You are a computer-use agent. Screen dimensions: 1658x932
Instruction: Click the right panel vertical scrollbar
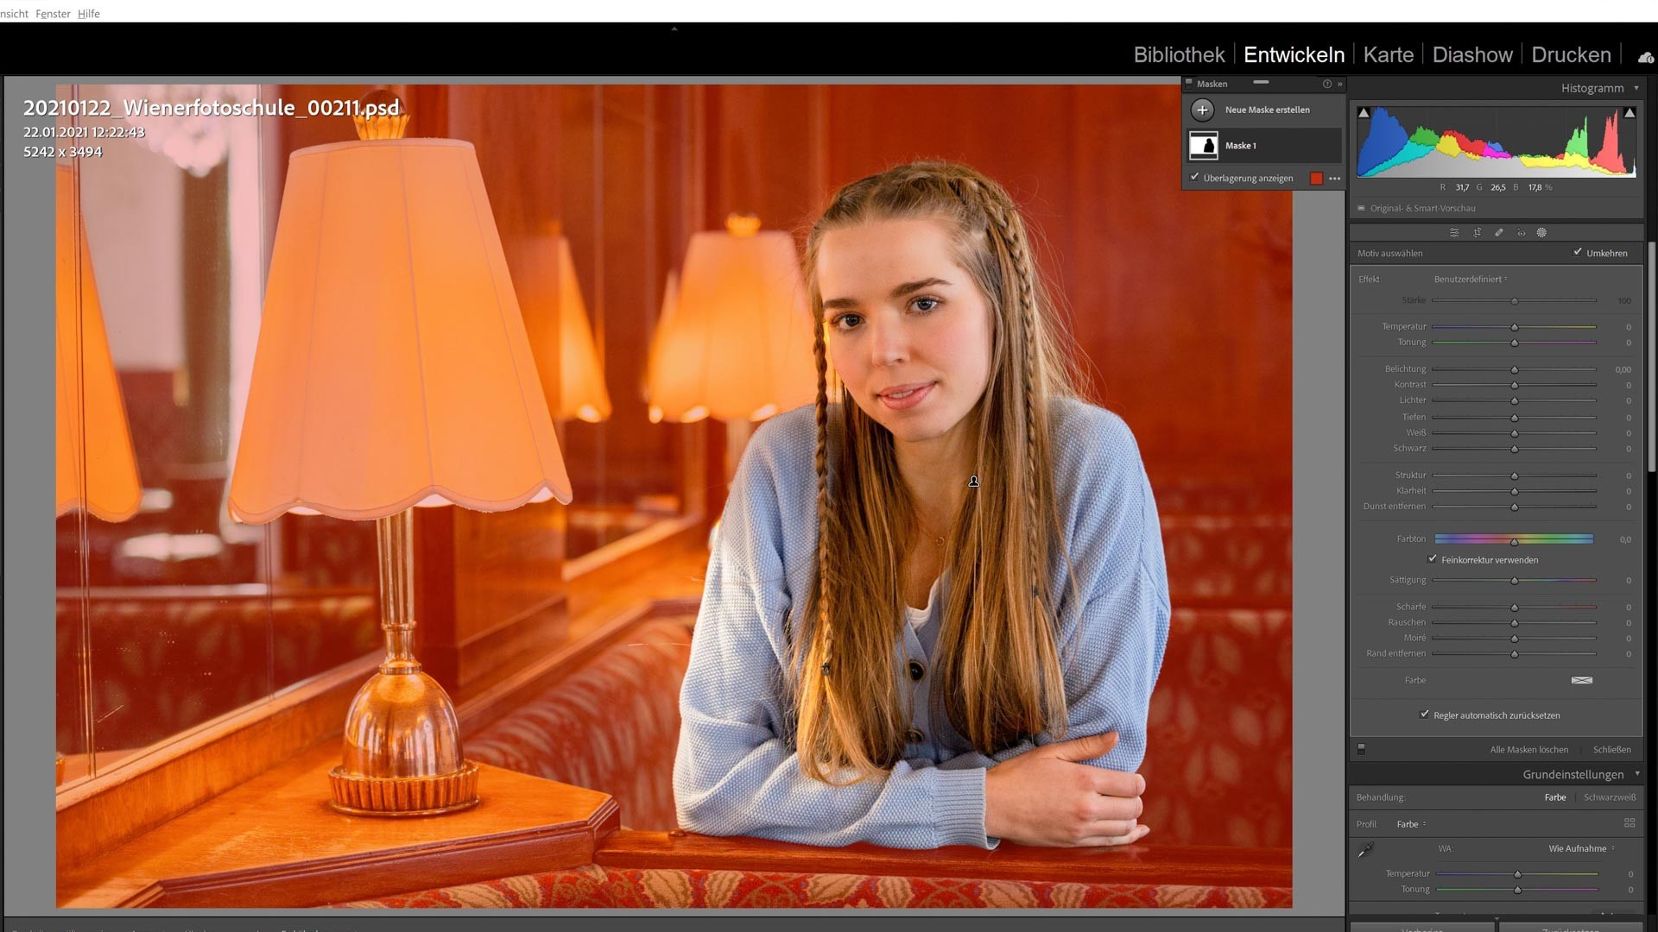click(1652, 358)
